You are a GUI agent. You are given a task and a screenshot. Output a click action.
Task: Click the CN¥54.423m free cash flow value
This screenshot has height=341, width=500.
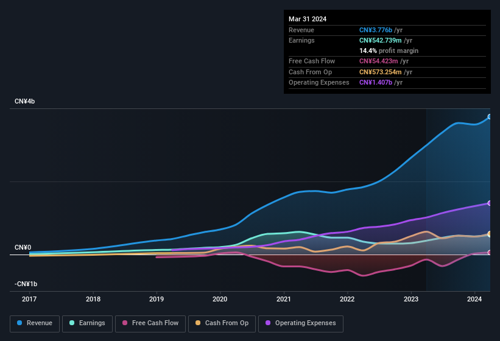[379, 61]
